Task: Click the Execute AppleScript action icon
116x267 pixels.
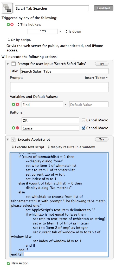Action: (14, 139)
